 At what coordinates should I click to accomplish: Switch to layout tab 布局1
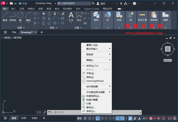click(24, 118)
